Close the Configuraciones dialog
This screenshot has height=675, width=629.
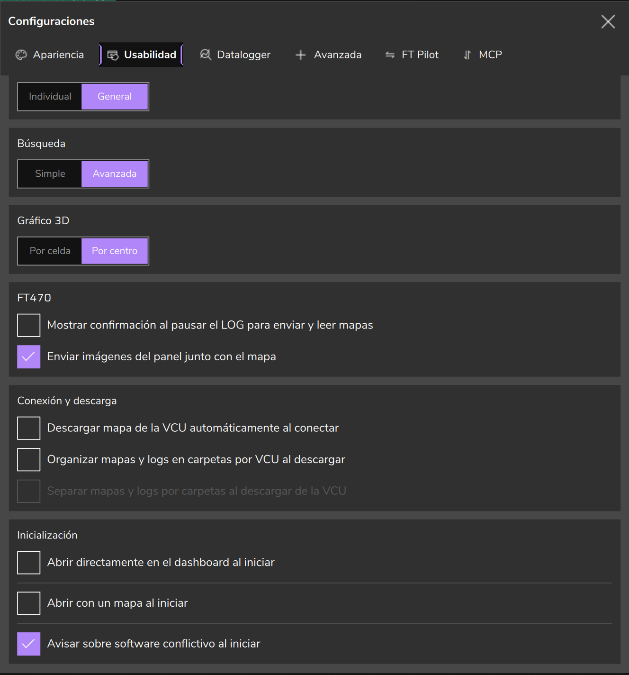tap(608, 21)
